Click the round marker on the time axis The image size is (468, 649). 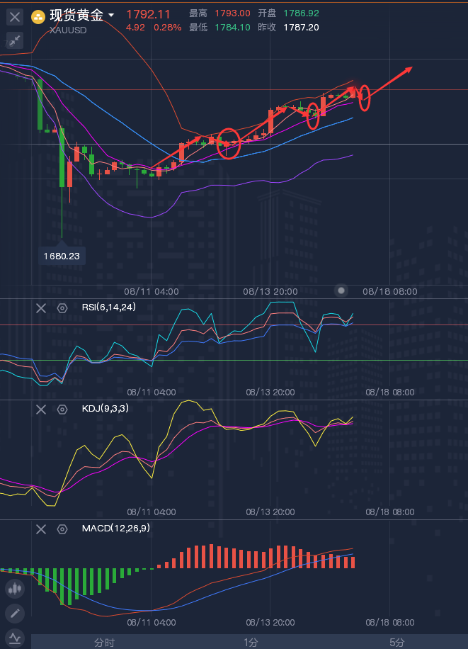[x=342, y=290]
